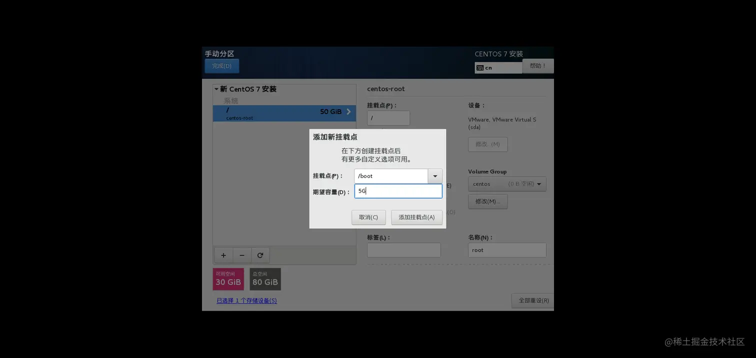Click the plus icon to add a partition
Screen dimensions: 756x358
(223, 255)
